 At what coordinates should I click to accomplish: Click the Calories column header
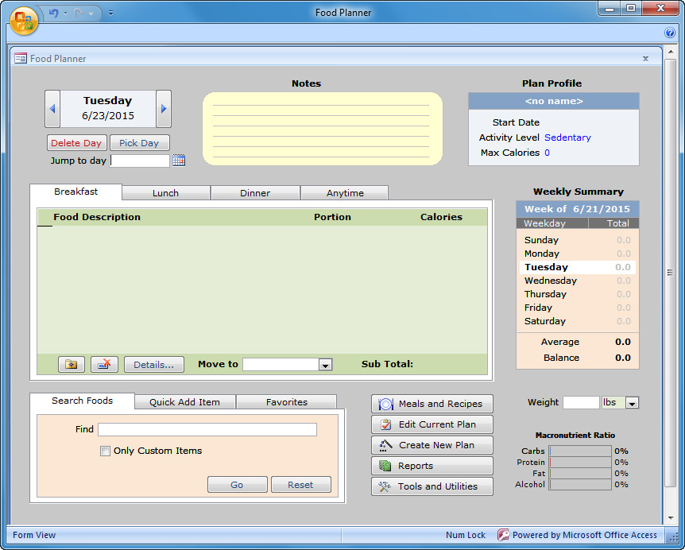441,217
